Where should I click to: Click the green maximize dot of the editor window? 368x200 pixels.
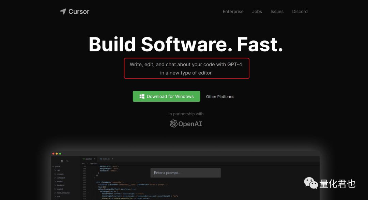tap(60, 154)
